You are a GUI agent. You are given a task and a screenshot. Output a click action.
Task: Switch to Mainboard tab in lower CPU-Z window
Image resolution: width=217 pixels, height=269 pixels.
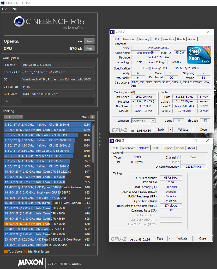(x=129, y=148)
